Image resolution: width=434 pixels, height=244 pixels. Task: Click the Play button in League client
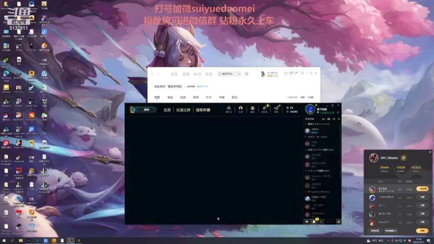[146, 110]
